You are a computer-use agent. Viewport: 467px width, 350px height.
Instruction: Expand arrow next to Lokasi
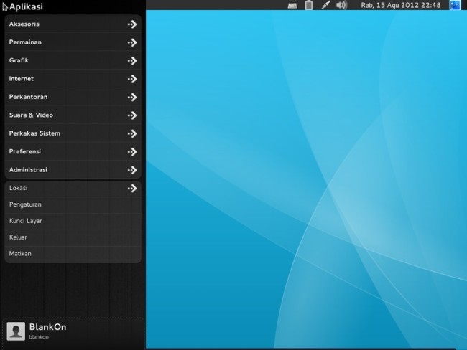[132, 188]
